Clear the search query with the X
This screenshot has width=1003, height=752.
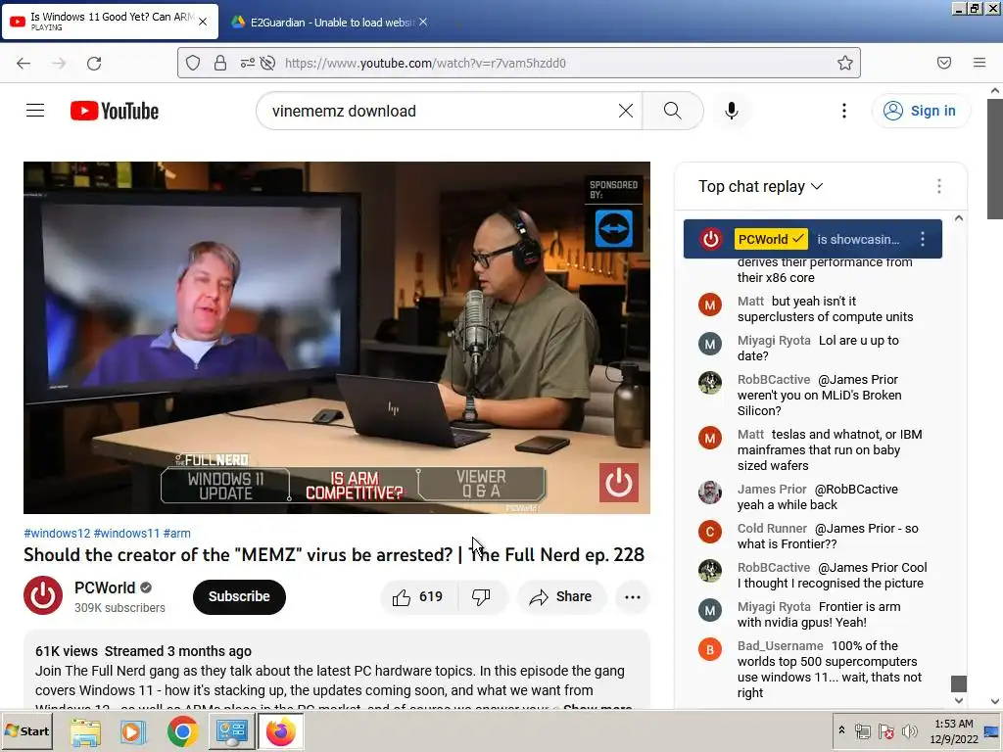point(626,111)
